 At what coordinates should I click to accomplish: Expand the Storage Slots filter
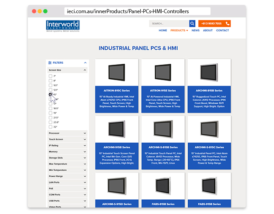pyautogui.click(x=67, y=158)
